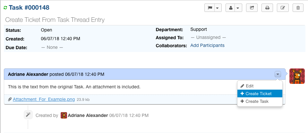This screenshot has width=308, height=133.
Task: Open Attachment_For_Example.png attachment link
Action: point(44,100)
